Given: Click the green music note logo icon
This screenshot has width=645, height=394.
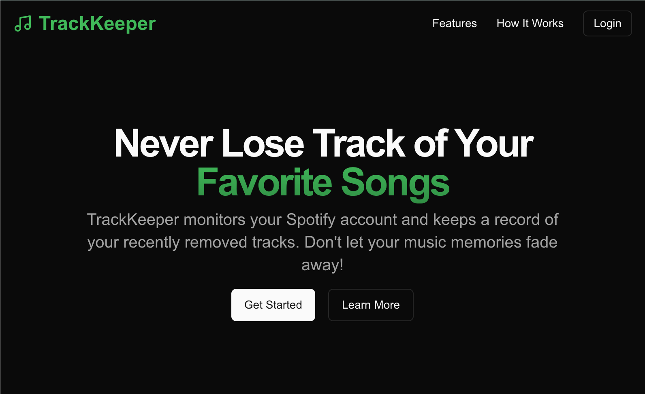Looking at the screenshot, I should click(x=23, y=23).
